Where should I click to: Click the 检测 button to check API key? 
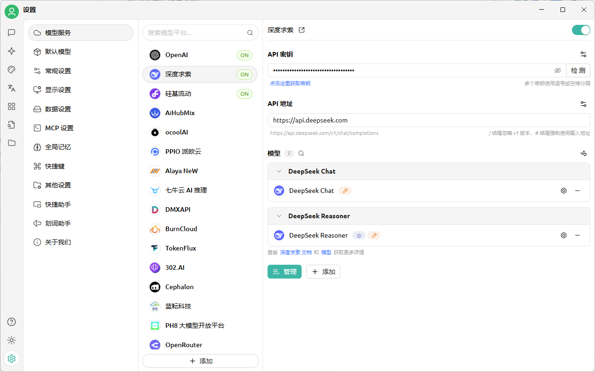click(x=578, y=70)
